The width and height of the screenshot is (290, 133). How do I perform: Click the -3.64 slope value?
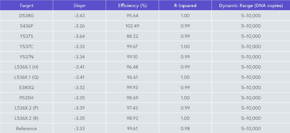(79, 36)
